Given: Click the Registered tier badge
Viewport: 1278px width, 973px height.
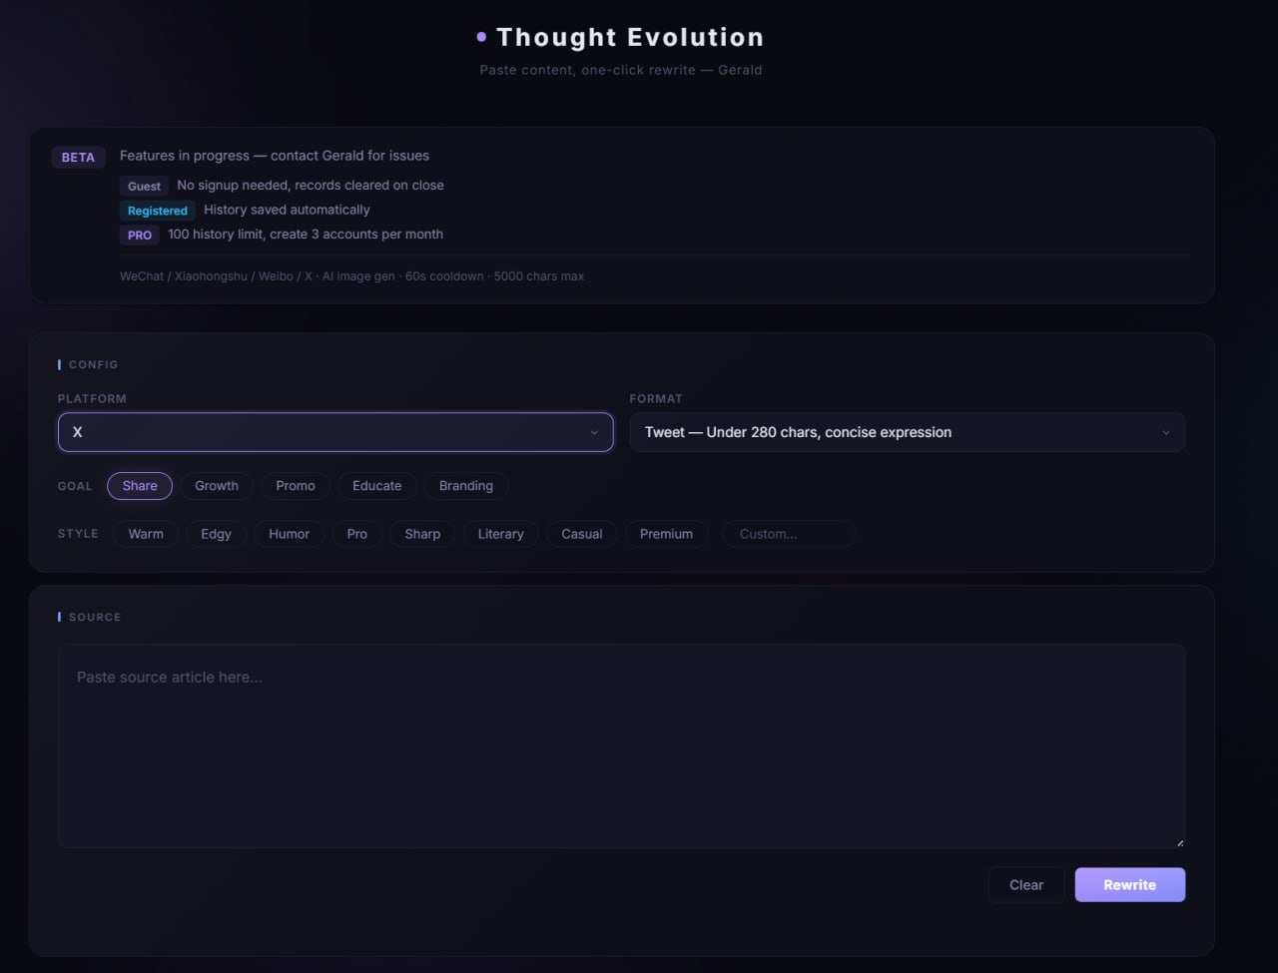Looking at the screenshot, I should pos(157,211).
